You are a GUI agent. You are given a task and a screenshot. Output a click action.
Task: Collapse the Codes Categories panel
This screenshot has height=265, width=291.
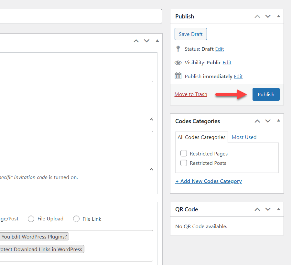click(x=278, y=121)
